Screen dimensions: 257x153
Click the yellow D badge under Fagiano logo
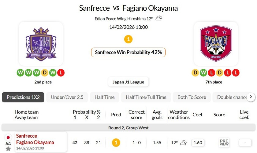pyautogui.click(x=195, y=73)
